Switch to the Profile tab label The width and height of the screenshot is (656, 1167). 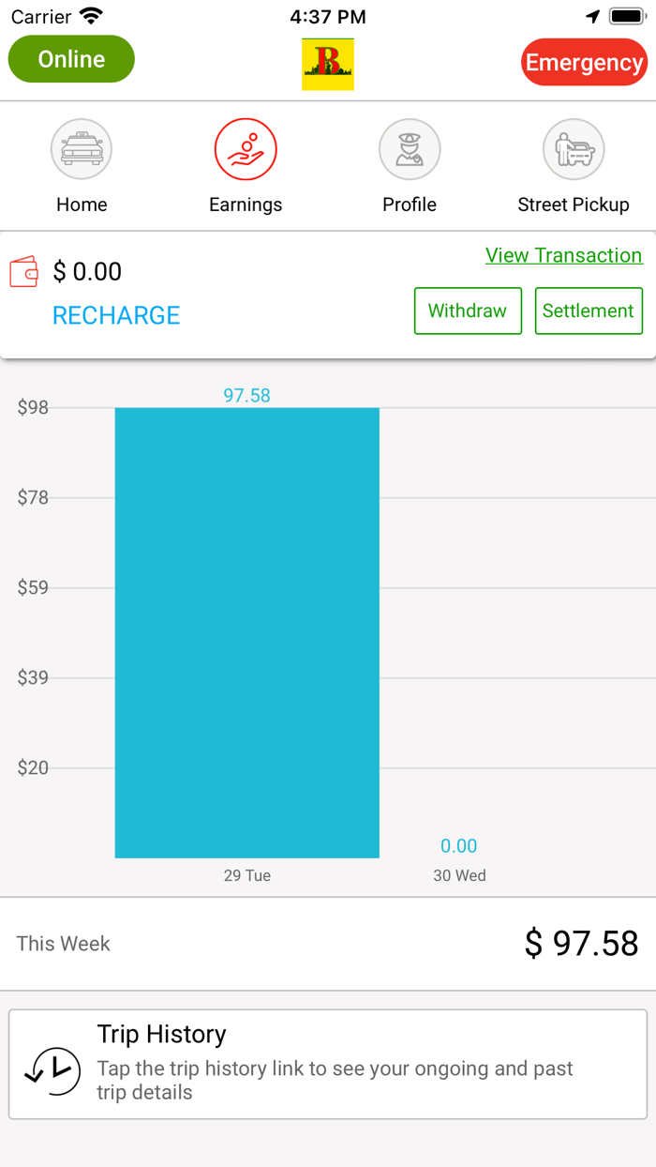tap(410, 205)
